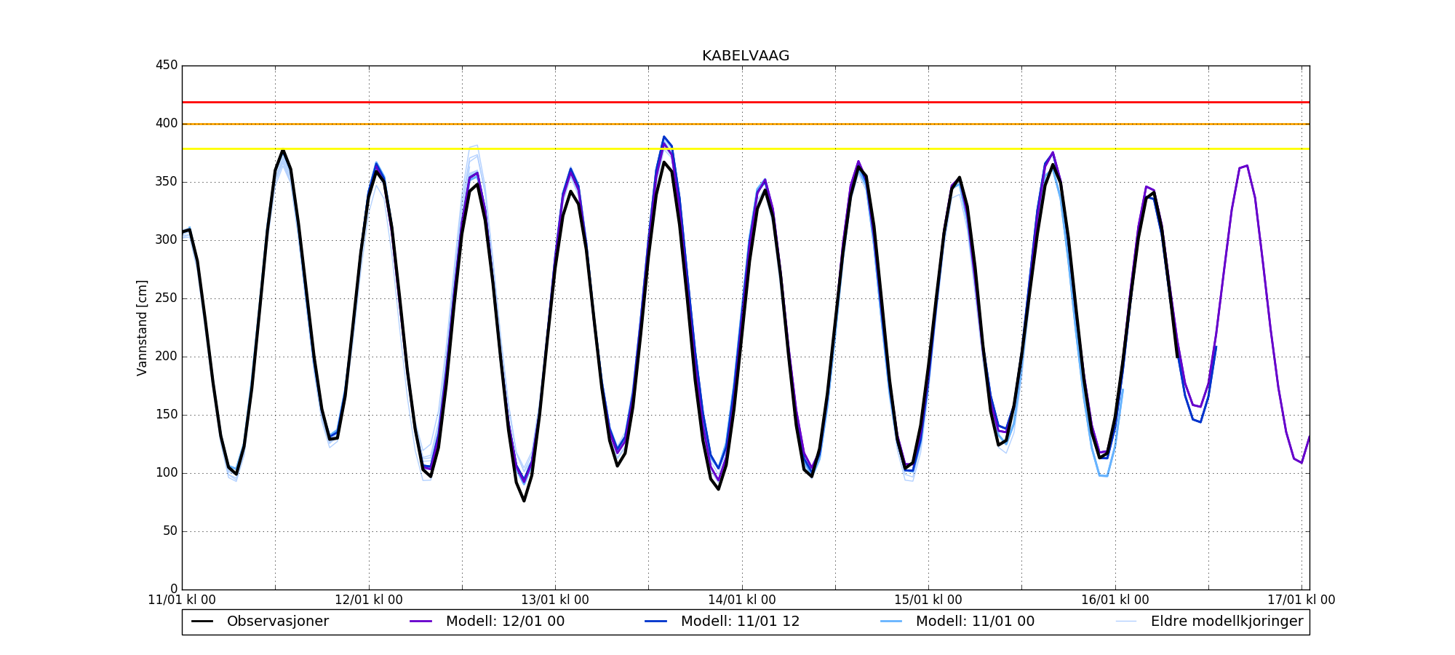Click the 100 y-axis tick label
This screenshot has height=655, width=1455.
point(167,473)
